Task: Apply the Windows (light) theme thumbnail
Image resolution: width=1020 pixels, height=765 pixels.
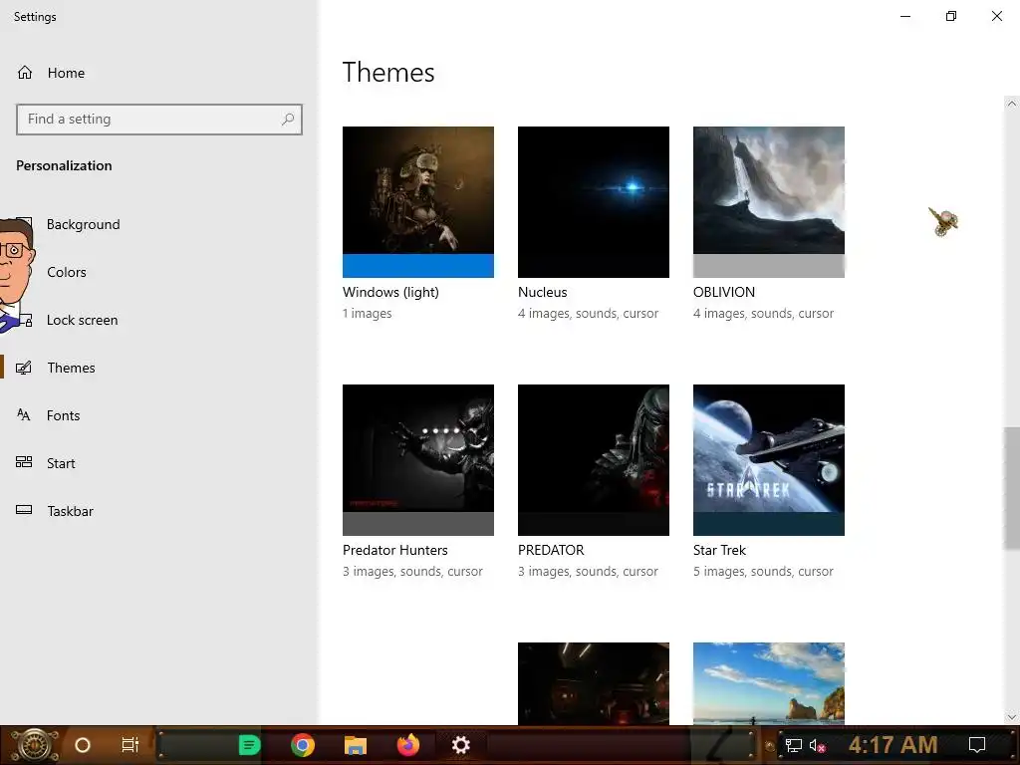Action: (418, 202)
